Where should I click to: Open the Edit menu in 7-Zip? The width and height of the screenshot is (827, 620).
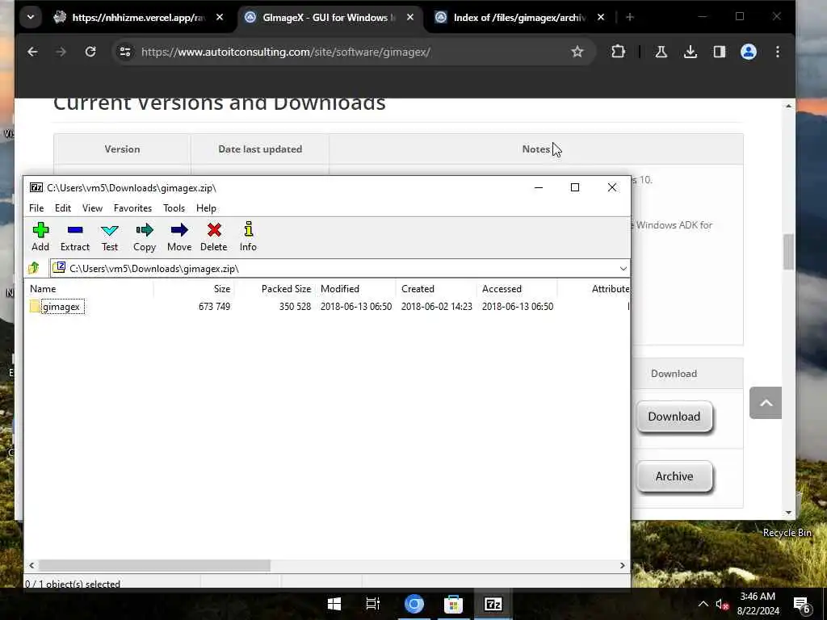[x=63, y=208]
